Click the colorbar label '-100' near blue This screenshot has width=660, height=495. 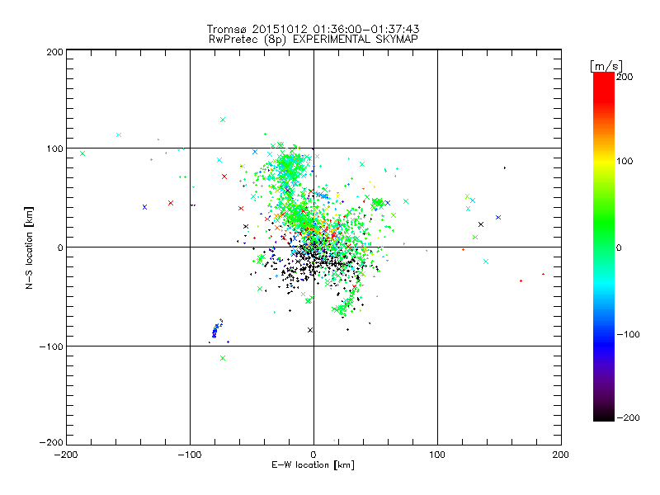coord(628,335)
